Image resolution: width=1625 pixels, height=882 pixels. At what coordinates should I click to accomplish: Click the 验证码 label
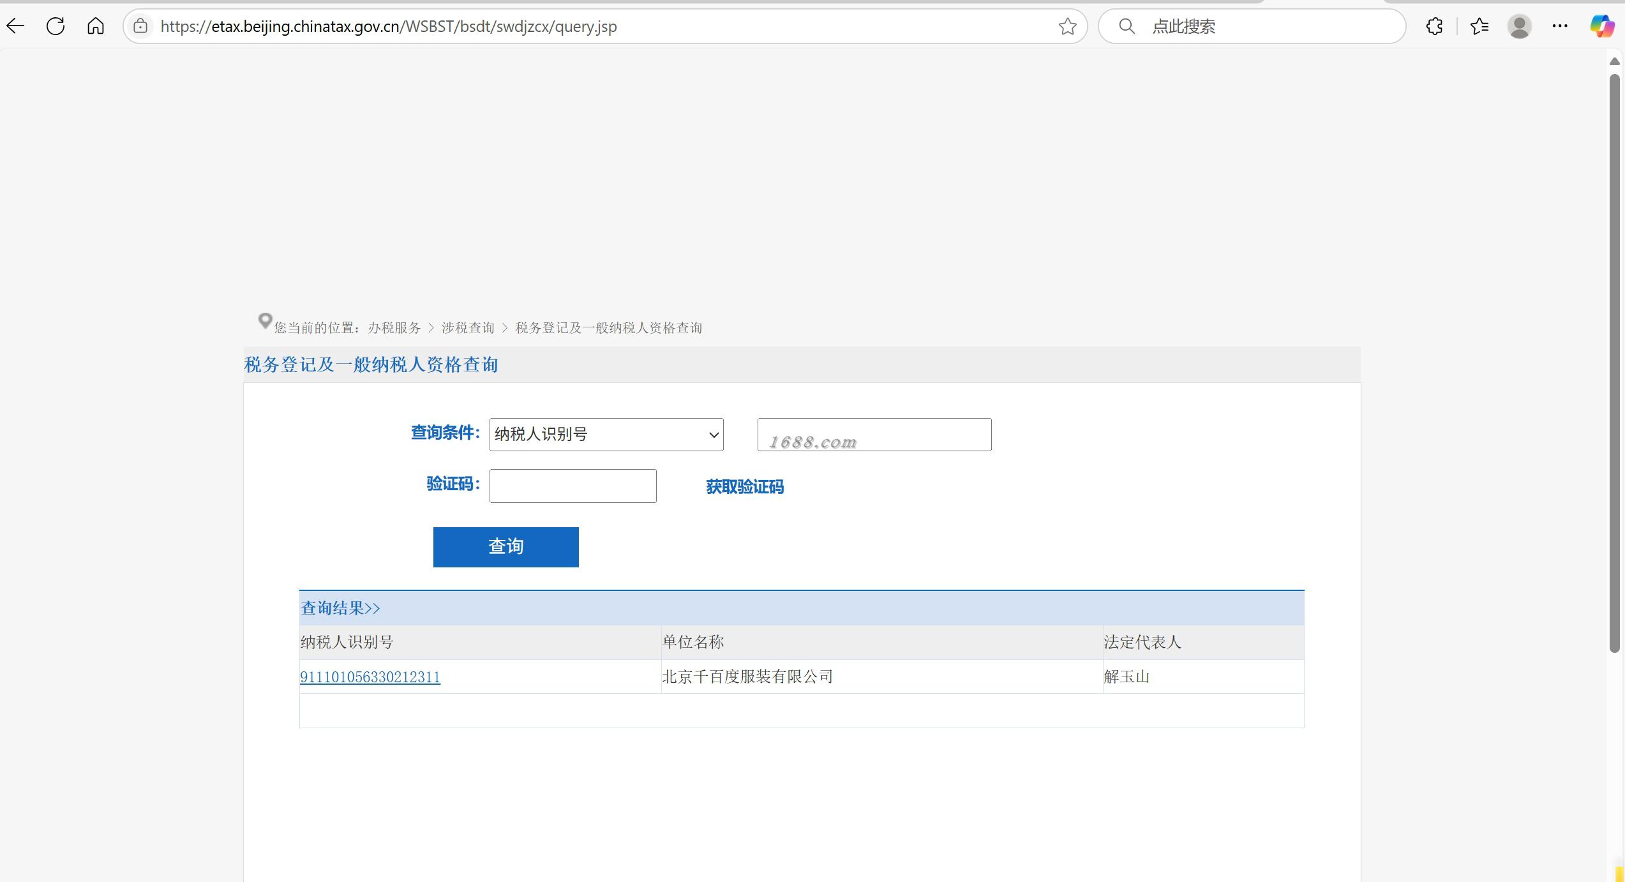tap(453, 484)
